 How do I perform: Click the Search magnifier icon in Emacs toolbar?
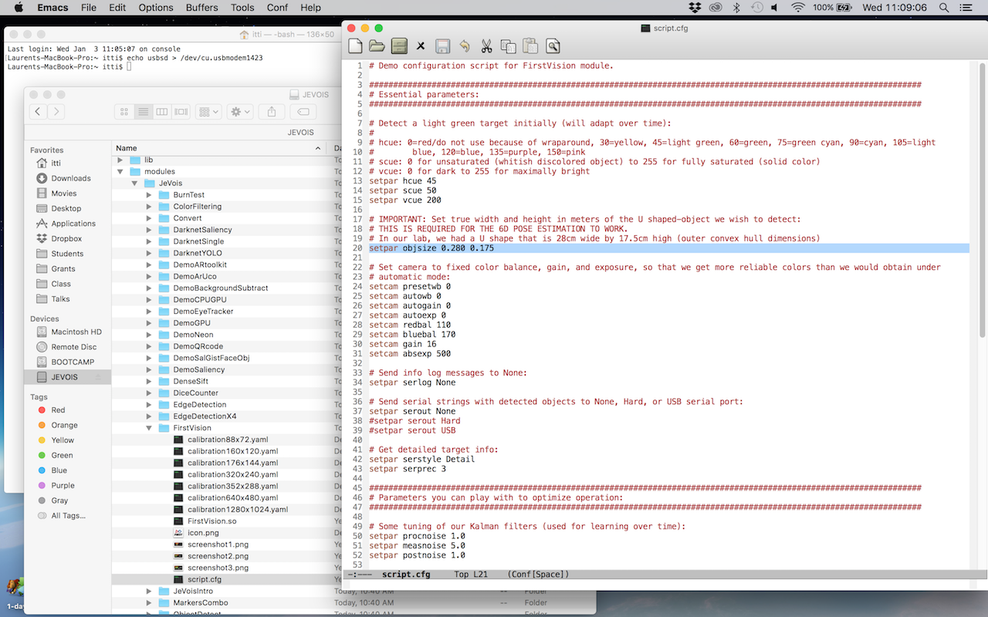pyautogui.click(x=553, y=46)
